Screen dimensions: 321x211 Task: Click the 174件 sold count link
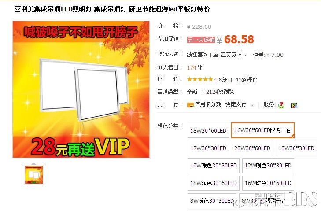(x=195, y=67)
